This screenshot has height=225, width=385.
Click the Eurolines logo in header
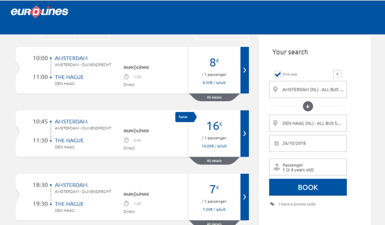[39, 12]
